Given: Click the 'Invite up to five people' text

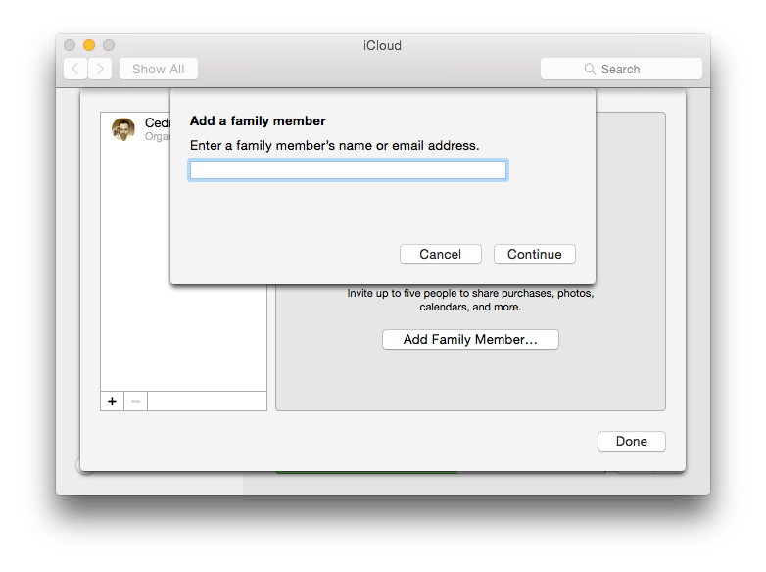Looking at the screenshot, I should [x=470, y=300].
